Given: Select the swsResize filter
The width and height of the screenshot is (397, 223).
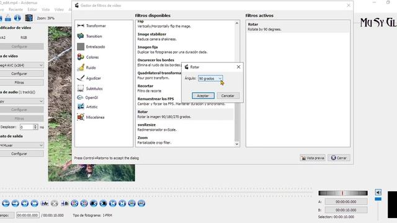Looking at the screenshot, I should point(185,127).
